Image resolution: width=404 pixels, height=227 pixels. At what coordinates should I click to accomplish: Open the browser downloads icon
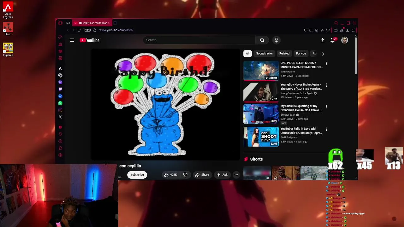(x=348, y=30)
